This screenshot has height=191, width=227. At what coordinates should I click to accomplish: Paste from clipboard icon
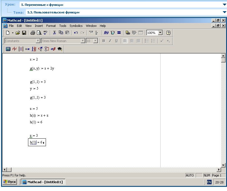(x=67, y=33)
